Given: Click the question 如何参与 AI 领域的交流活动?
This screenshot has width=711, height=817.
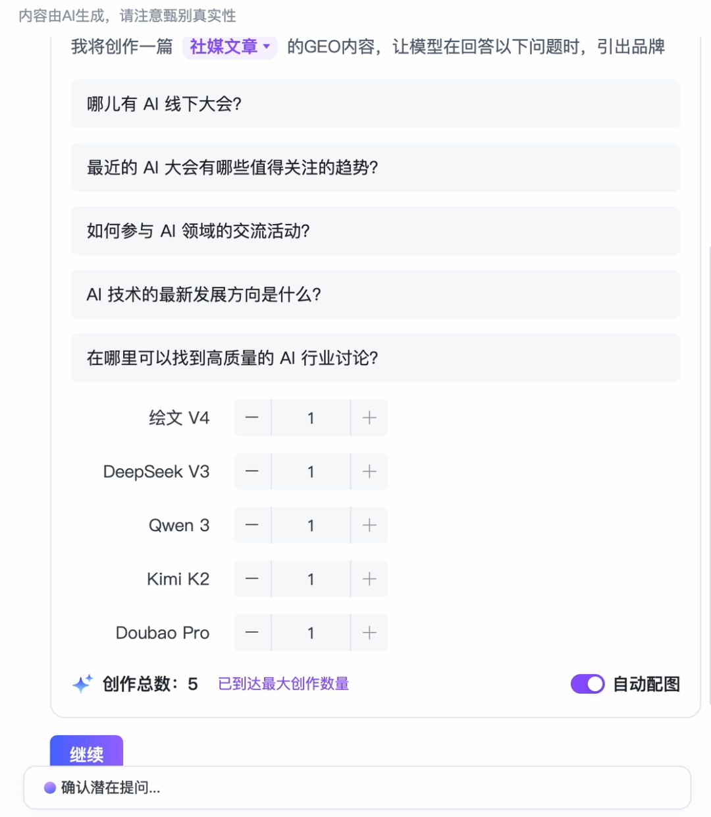Looking at the screenshot, I should point(375,231).
